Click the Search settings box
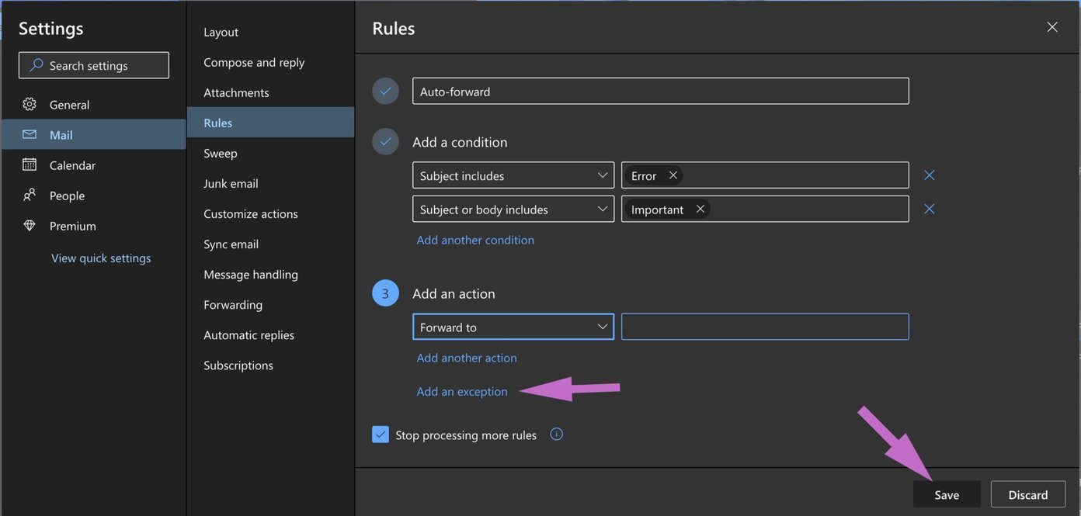This screenshot has width=1081, height=516. coord(94,65)
